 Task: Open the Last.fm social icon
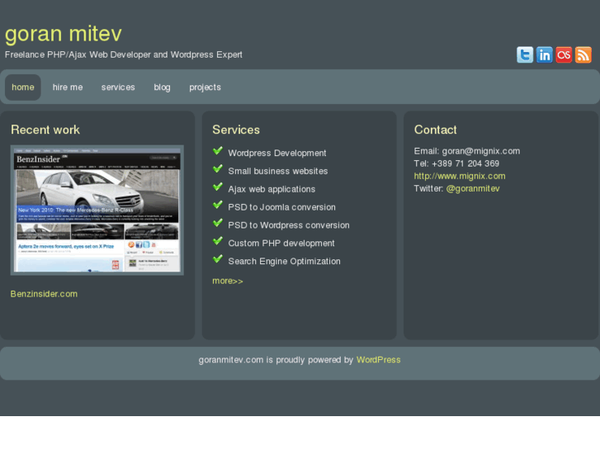(564, 54)
